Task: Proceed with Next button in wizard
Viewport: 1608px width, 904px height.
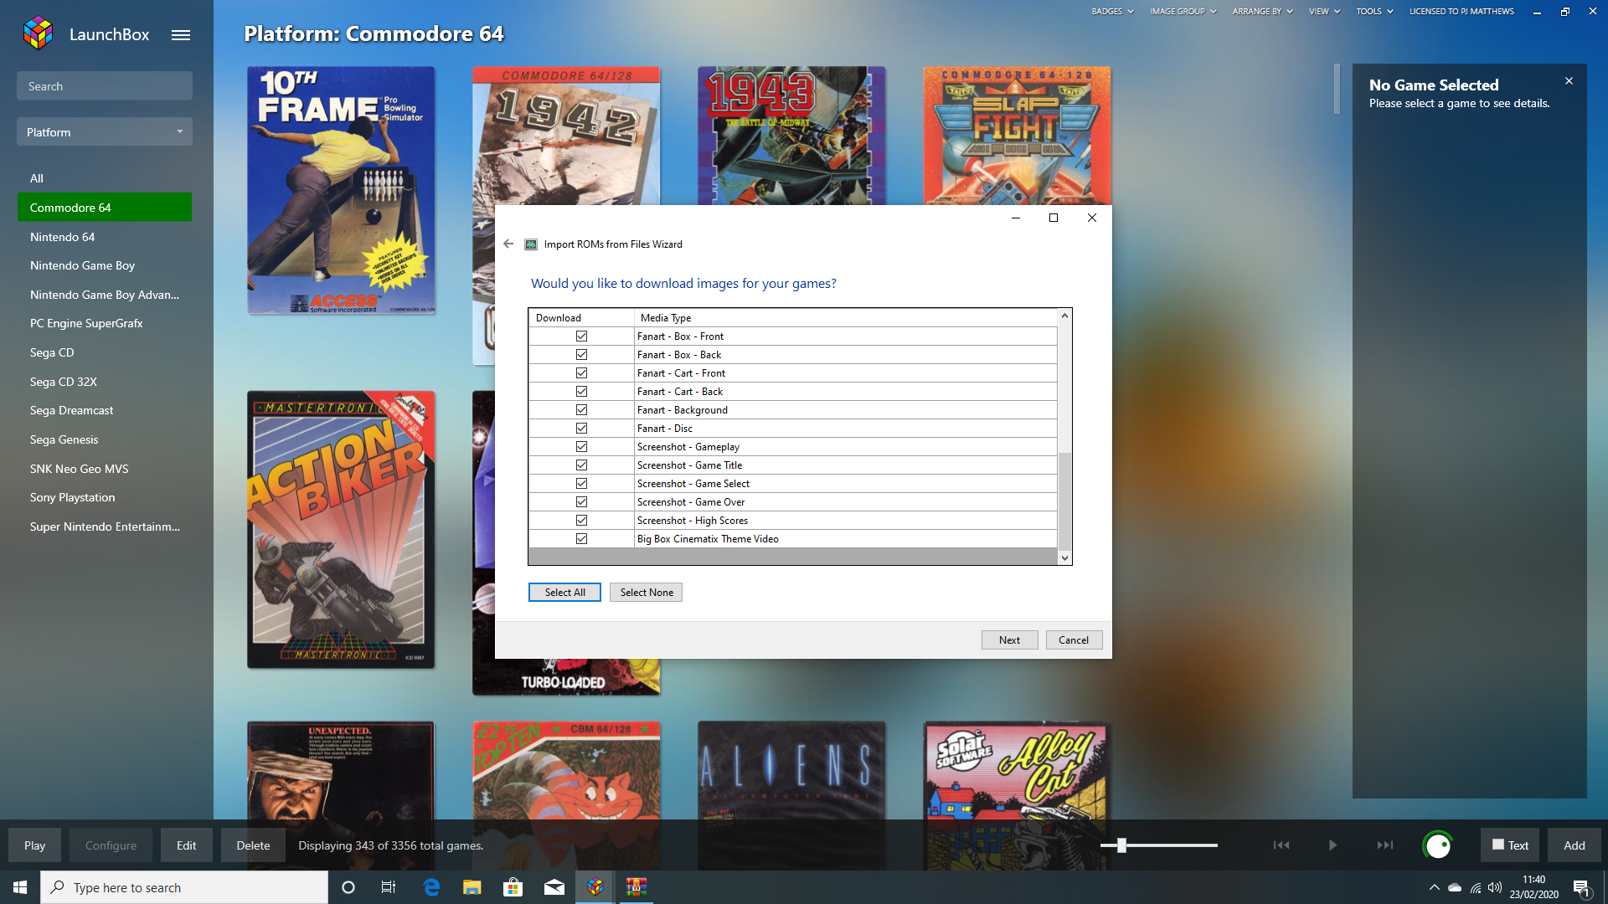Action: click(1009, 640)
